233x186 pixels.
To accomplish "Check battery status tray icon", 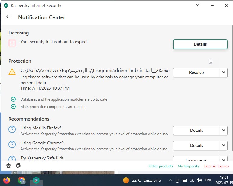I will click(x=185, y=180).
